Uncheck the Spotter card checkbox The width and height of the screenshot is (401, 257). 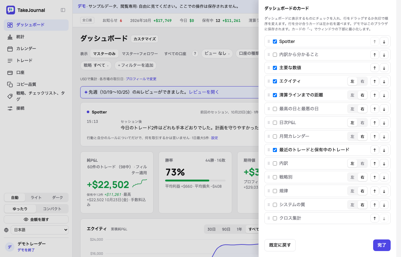click(x=275, y=41)
